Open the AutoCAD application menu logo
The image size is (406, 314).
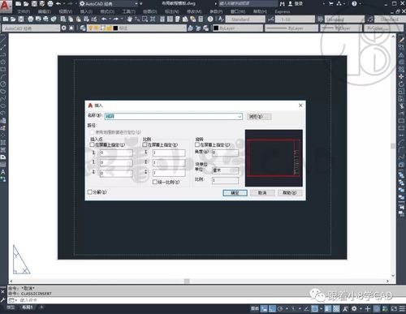[6, 6]
